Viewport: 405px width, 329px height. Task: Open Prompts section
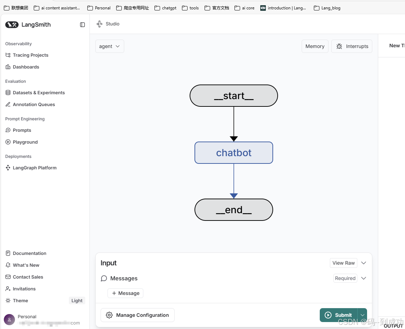tap(22, 130)
